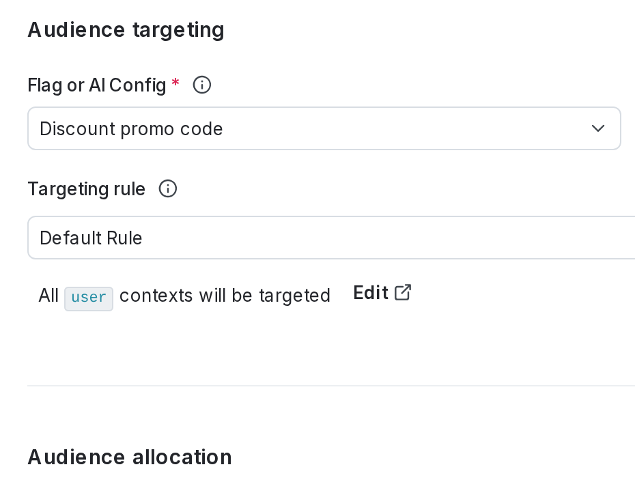Click the chevron on the flag selector
This screenshot has width=635, height=482.
(x=597, y=128)
